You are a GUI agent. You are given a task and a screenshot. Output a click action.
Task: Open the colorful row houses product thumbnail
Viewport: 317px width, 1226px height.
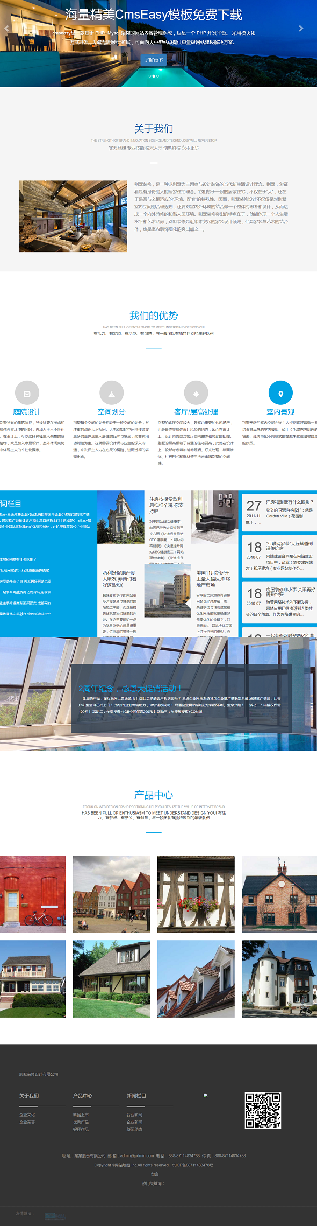click(x=111, y=894)
